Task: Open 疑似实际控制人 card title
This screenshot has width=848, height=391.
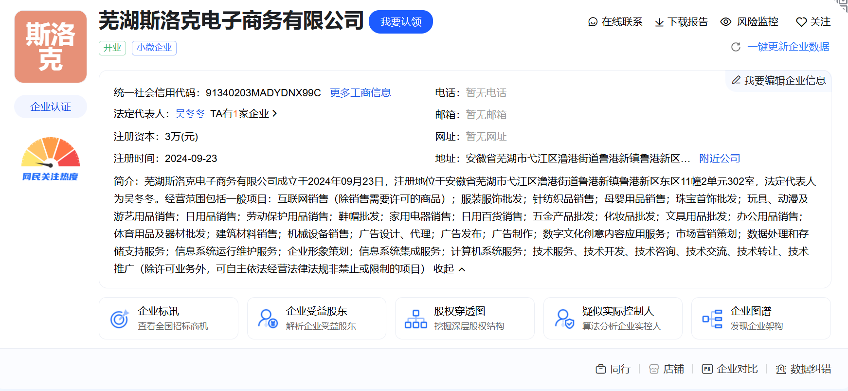Action: point(618,311)
